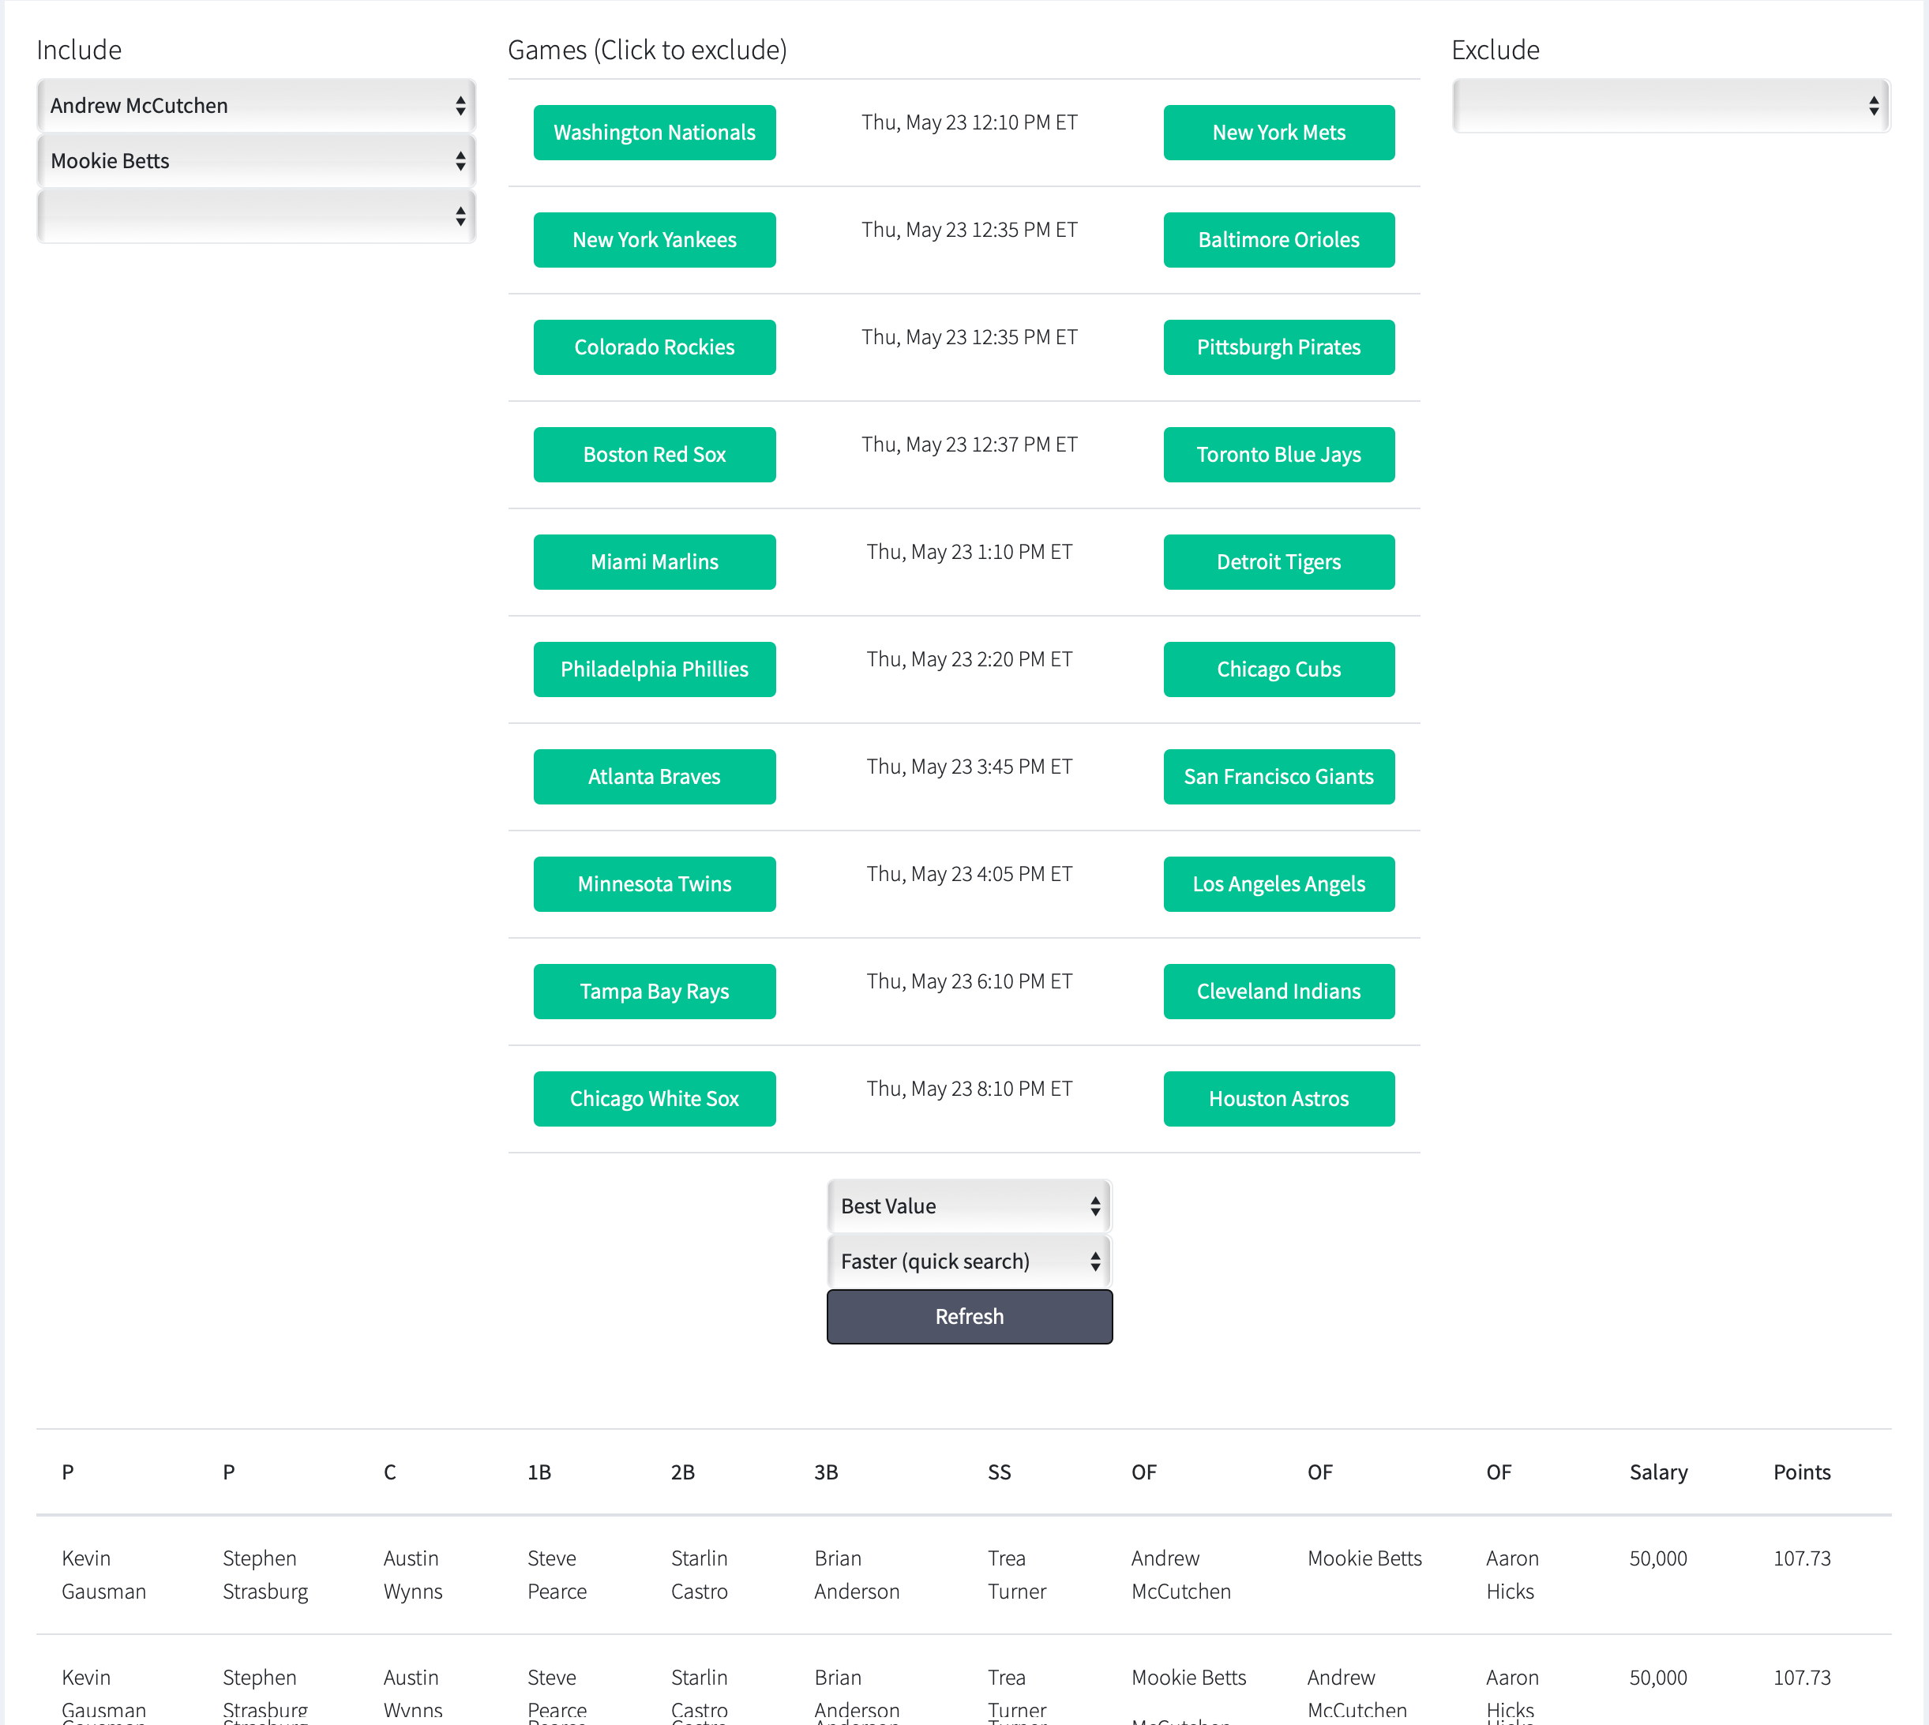Viewport: 1929px width, 1725px height.
Task: Exclude the Miami Marlins team
Action: (654, 562)
